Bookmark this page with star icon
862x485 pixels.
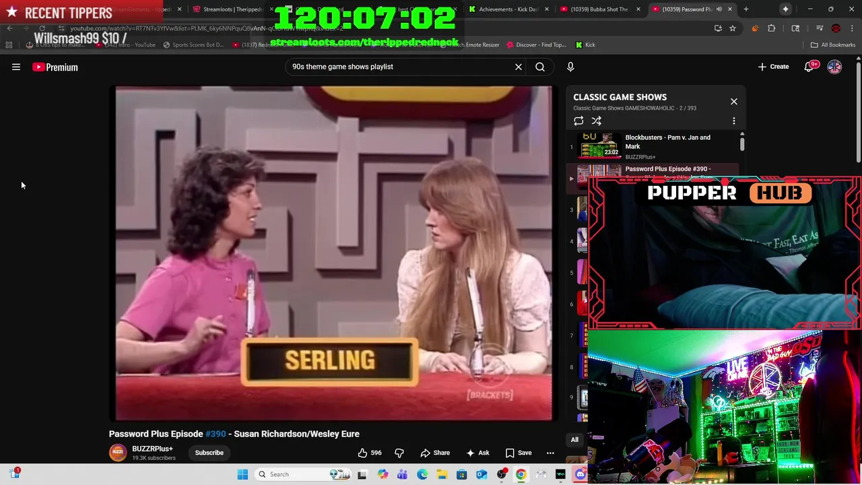(x=733, y=28)
